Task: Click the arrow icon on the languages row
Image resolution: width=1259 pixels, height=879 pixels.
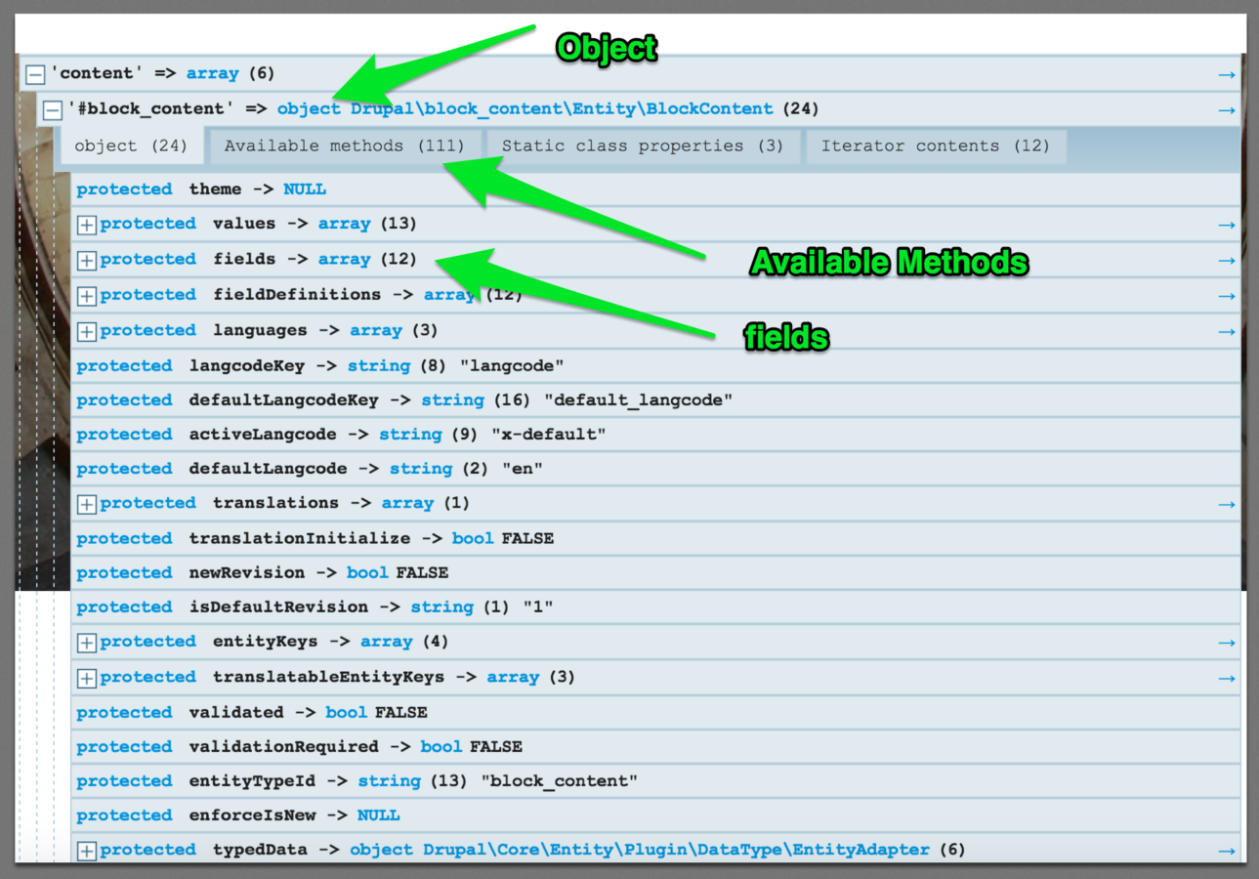Action: click(1227, 332)
